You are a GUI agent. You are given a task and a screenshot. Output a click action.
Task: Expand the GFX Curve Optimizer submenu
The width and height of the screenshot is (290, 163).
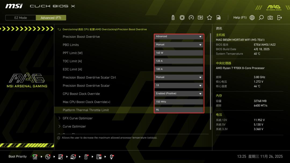[78, 118]
